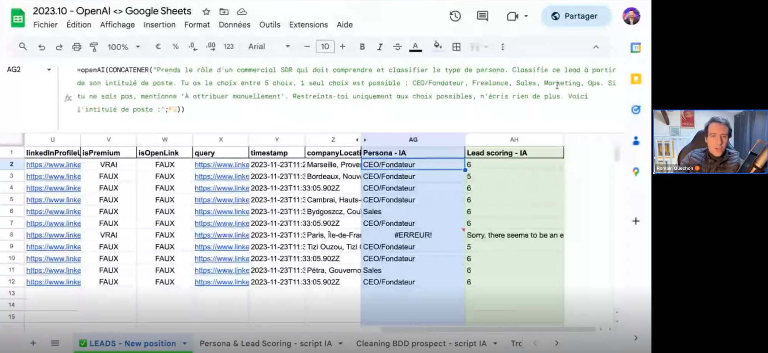Open the three-dot more toolbar options
768x353 pixels.
point(502,47)
